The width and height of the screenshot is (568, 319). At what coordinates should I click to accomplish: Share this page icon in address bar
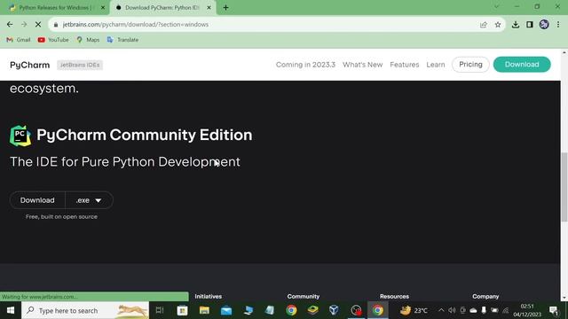tap(483, 25)
